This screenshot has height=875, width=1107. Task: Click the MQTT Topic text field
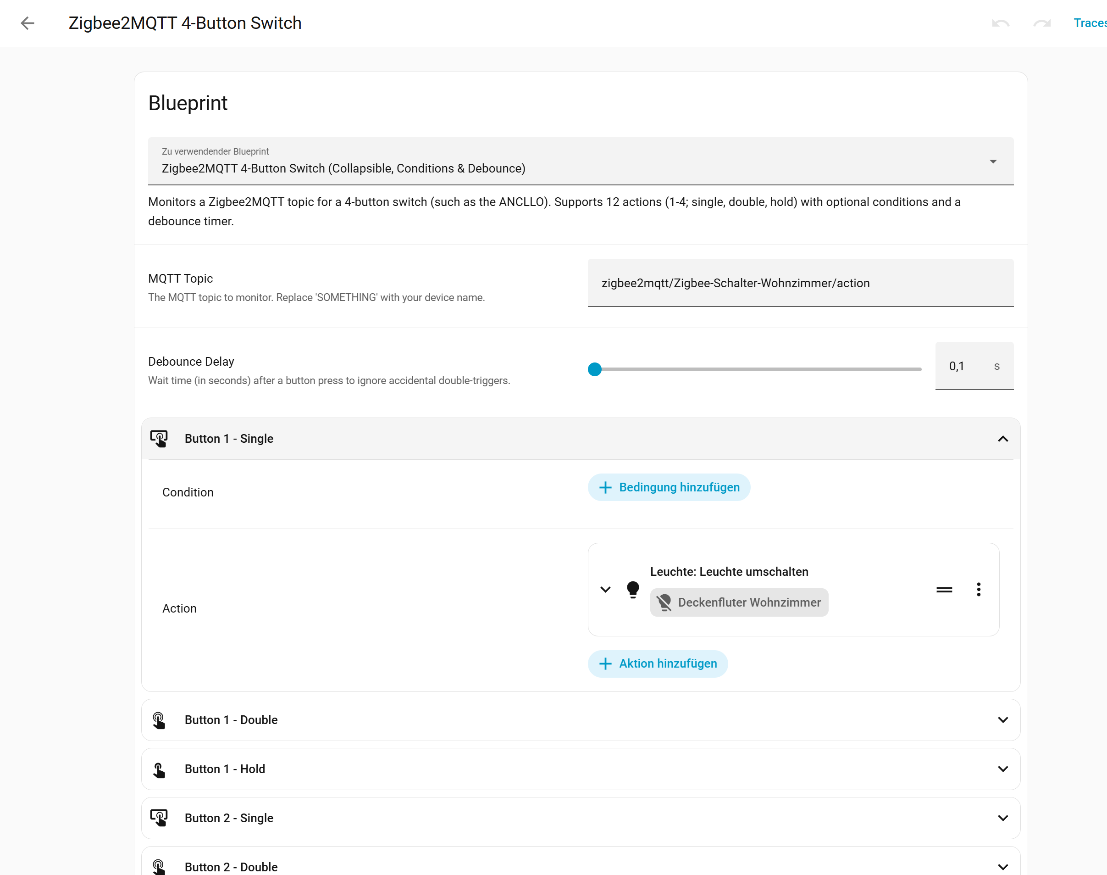coord(800,283)
